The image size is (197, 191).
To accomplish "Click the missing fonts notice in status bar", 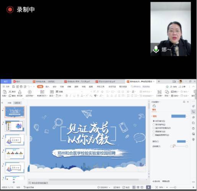I will point(29,187).
